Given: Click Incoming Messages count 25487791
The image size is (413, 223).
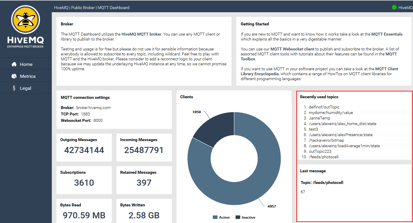Looking at the screenshot, I should [144, 150].
